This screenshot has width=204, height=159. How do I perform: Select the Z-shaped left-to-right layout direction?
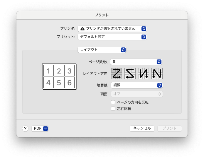tap(117, 73)
